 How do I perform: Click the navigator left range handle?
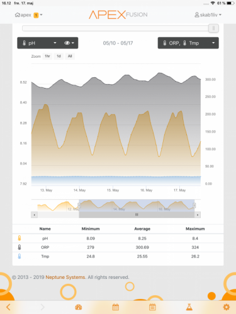click(79, 205)
